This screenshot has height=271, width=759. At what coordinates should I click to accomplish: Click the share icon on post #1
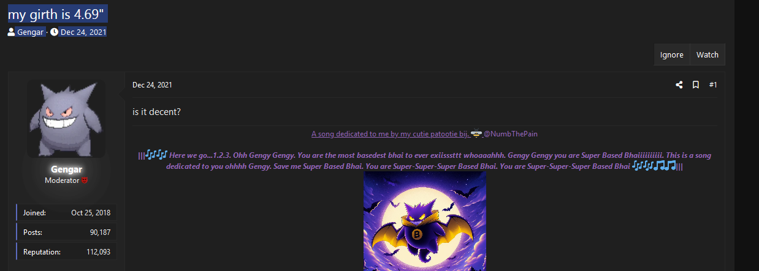(x=679, y=85)
